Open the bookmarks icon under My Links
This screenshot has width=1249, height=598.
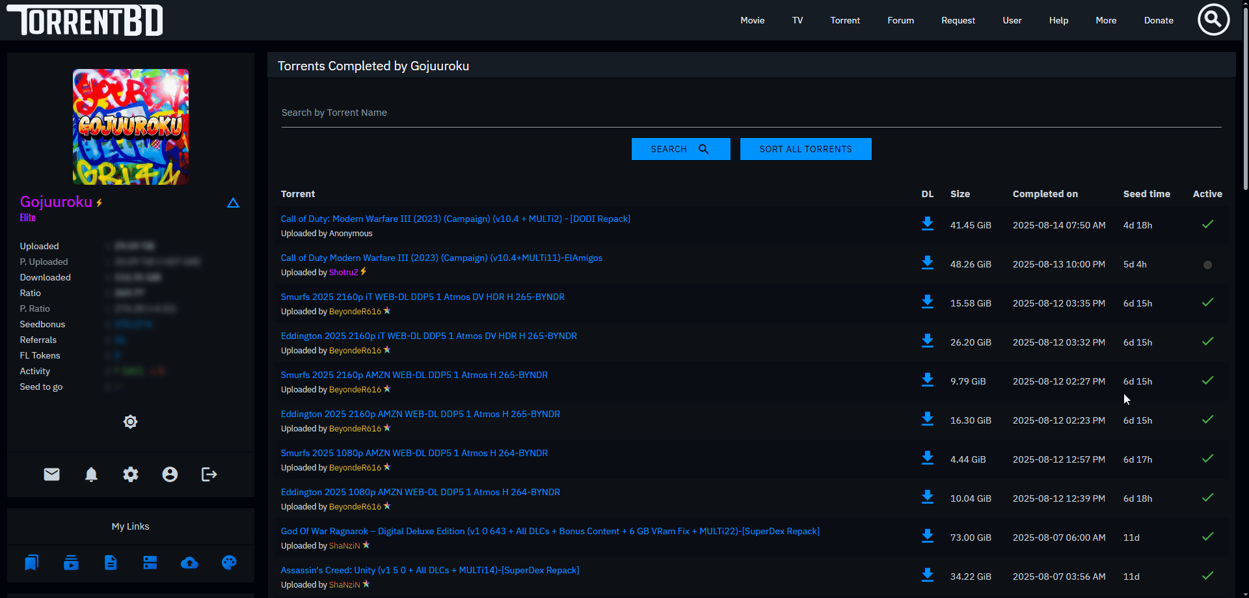[x=31, y=563]
